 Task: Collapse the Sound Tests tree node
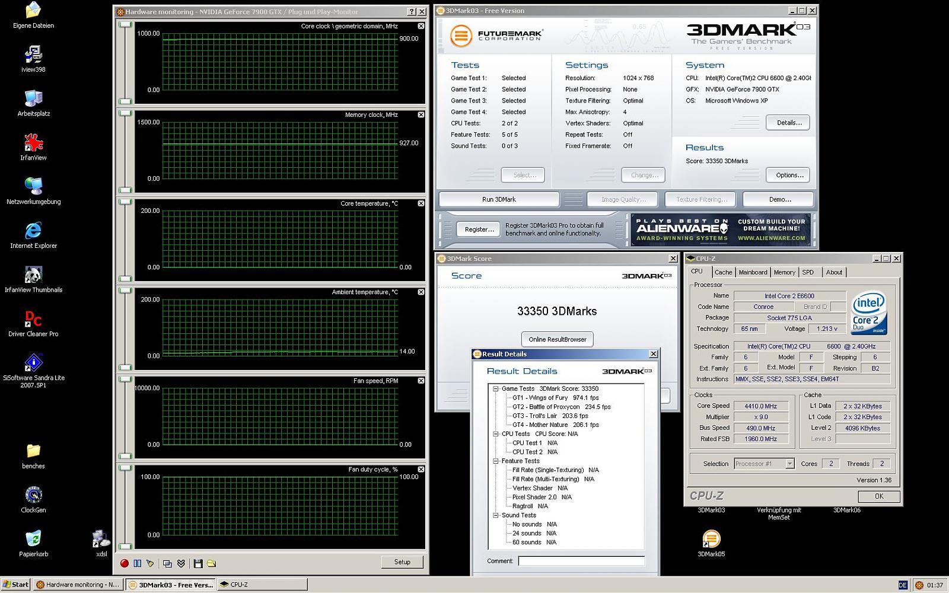[x=495, y=515]
